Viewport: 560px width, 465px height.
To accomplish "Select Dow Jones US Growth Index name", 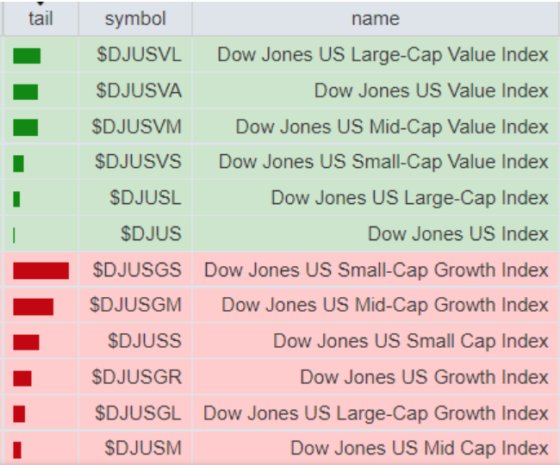I will tap(424, 378).
